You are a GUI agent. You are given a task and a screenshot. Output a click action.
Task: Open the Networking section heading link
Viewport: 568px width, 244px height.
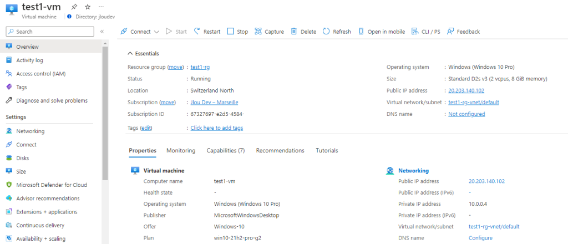pyautogui.click(x=413, y=170)
